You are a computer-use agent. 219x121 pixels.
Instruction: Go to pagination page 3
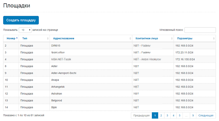click(x=167, y=116)
